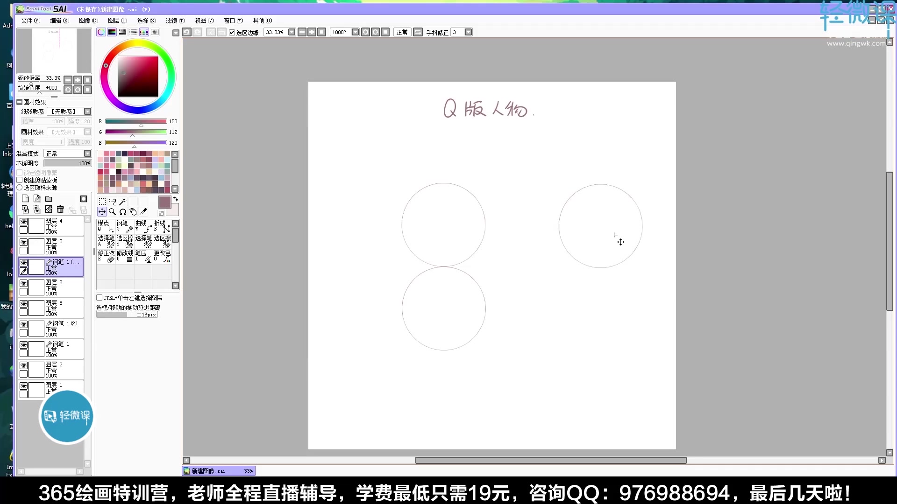Create a new normal layer
This screenshot has width=897, height=504.
pos(25,199)
